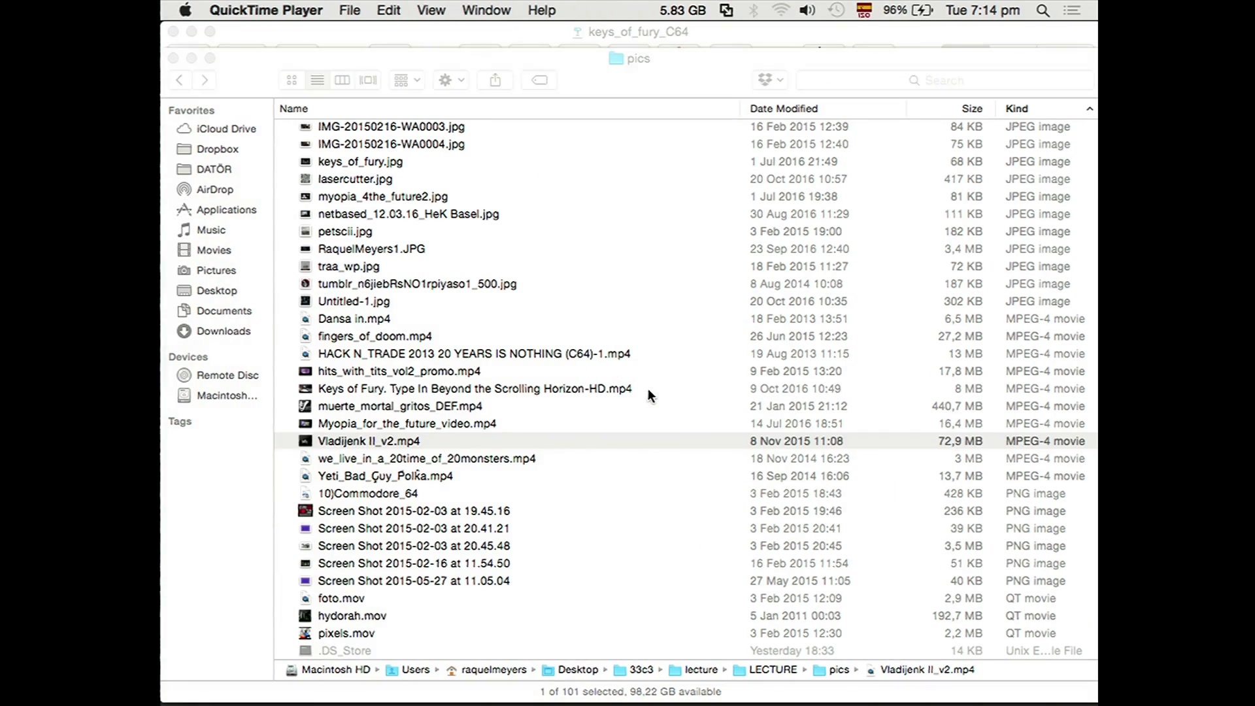Click pics folder in the path bar
Screen dimensions: 1255x706
(831, 669)
